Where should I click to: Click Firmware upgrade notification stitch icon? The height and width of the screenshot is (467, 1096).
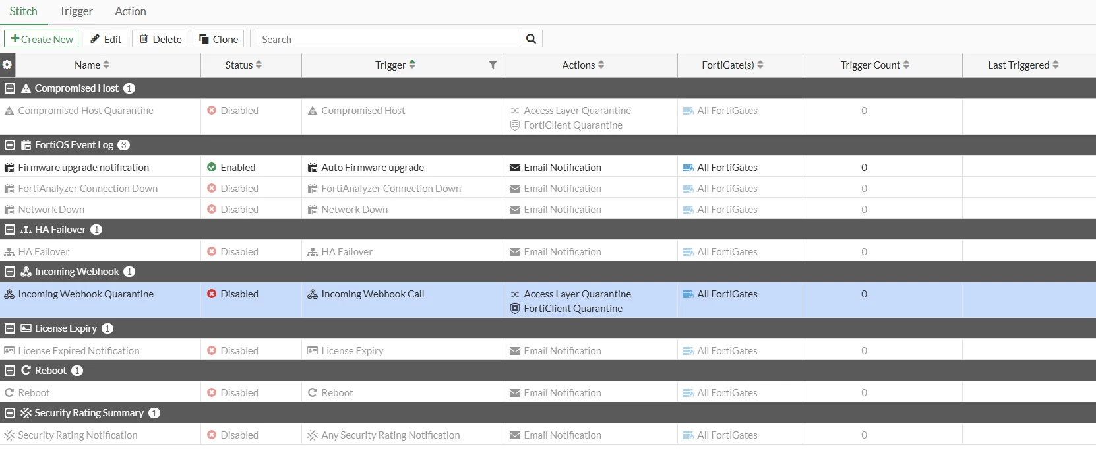tap(9, 168)
